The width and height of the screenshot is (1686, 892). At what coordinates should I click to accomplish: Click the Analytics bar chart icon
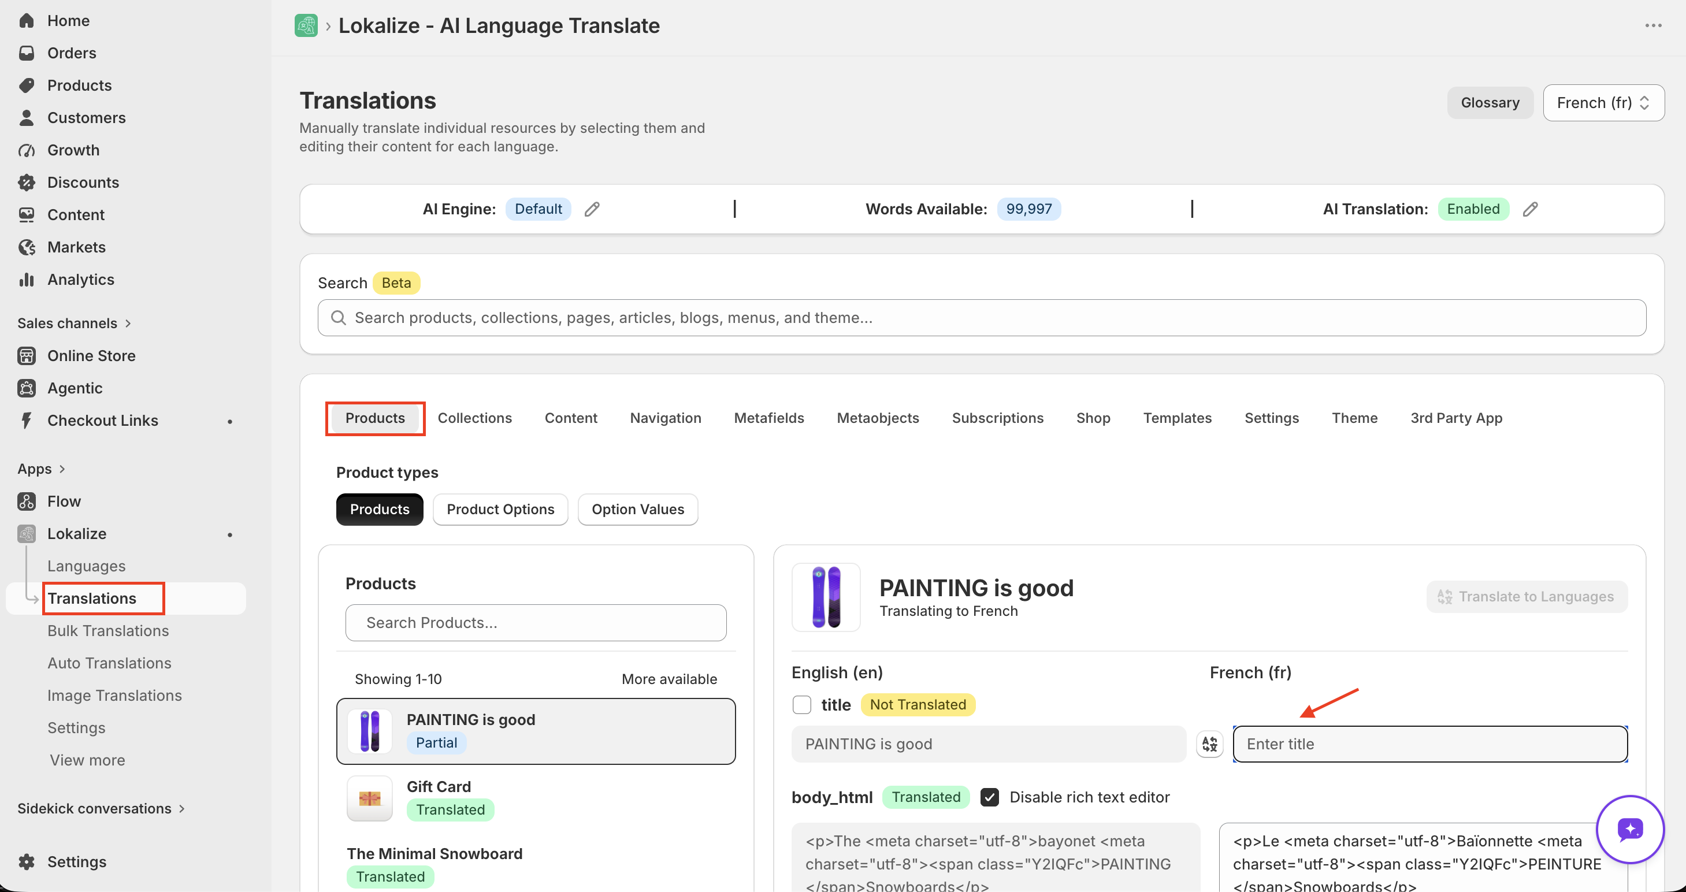coord(27,280)
